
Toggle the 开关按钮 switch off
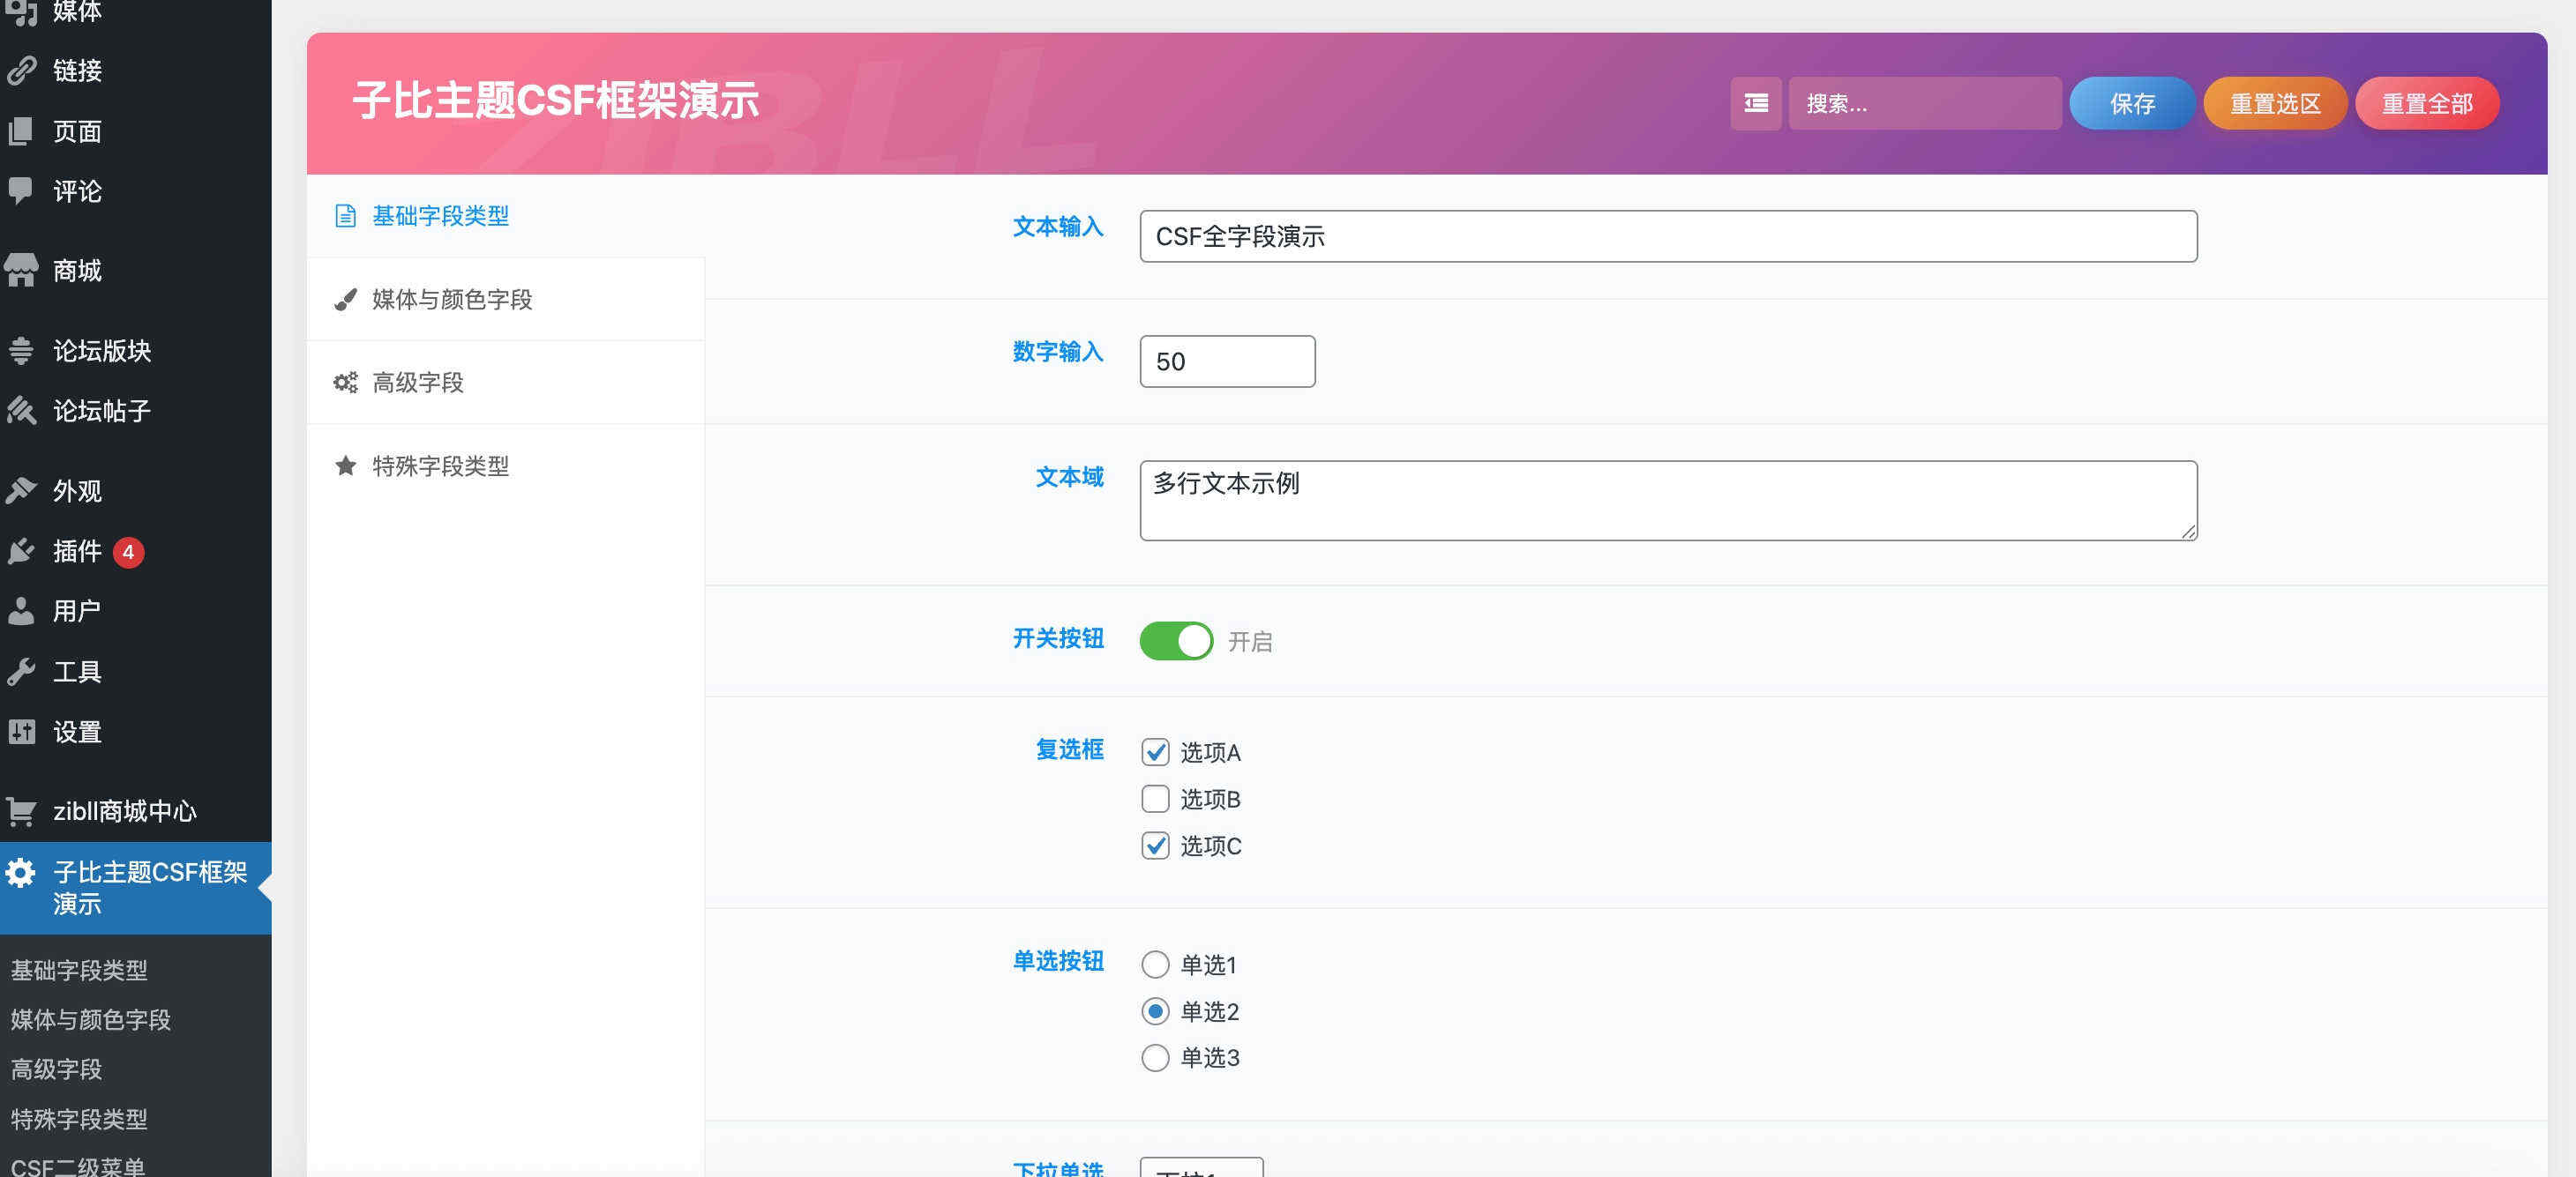tap(1175, 640)
